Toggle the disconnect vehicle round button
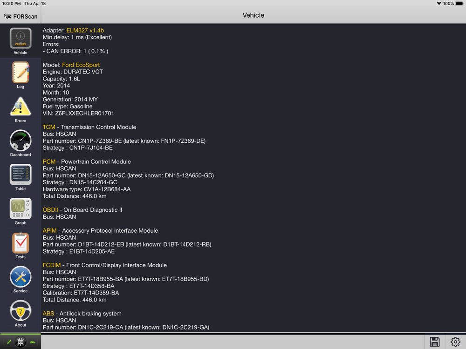466x349 pixels. click(x=21, y=342)
